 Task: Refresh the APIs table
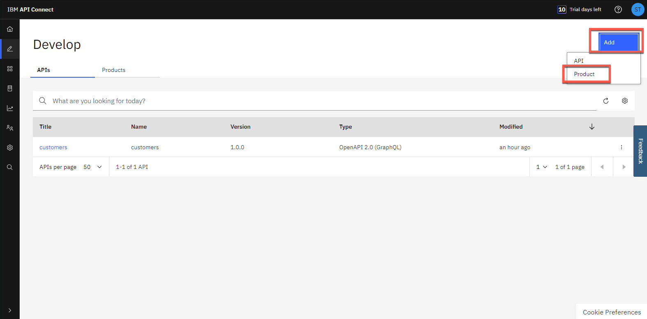(x=605, y=101)
